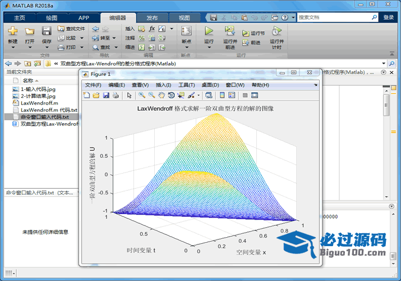Click the quick access save icon

pyautogui.click(x=214, y=17)
